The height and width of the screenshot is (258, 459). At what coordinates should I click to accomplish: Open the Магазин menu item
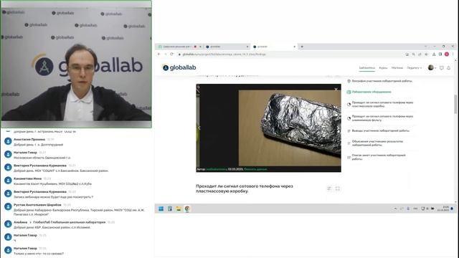(x=397, y=68)
